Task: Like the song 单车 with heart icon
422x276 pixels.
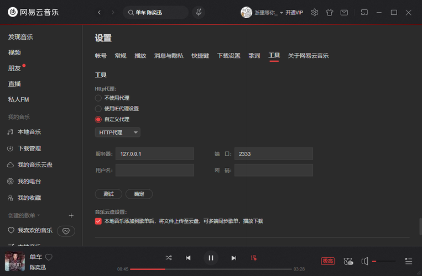Action: click(49, 257)
